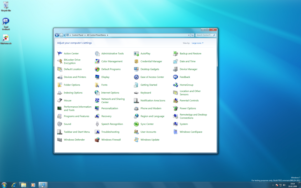Viewport: 301px width, 188px height.
Task: Open the Credential Manager icon
Action: [136, 61]
